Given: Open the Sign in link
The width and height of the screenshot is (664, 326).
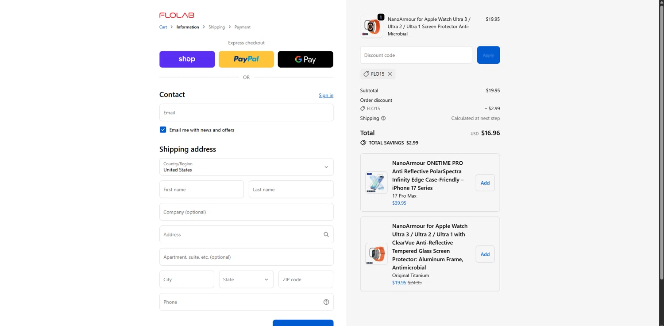Looking at the screenshot, I should pos(326,95).
